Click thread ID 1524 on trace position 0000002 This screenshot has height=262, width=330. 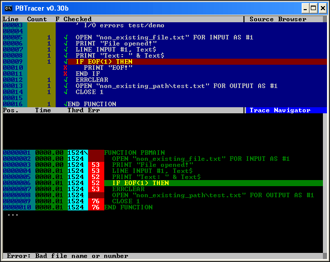tap(76, 159)
